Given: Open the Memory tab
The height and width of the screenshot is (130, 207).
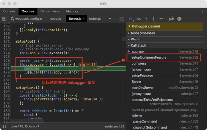Looking at the screenshot, I should [x=72, y=11].
